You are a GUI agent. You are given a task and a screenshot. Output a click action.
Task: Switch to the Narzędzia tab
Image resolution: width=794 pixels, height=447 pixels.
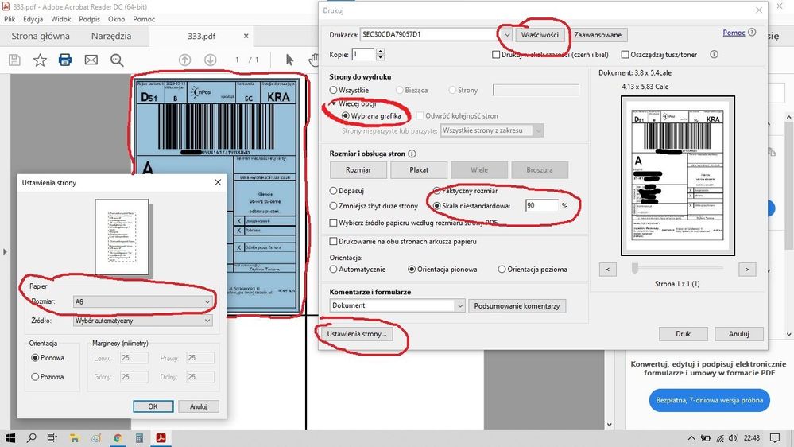tap(111, 36)
